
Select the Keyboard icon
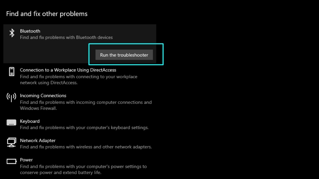tap(11, 122)
